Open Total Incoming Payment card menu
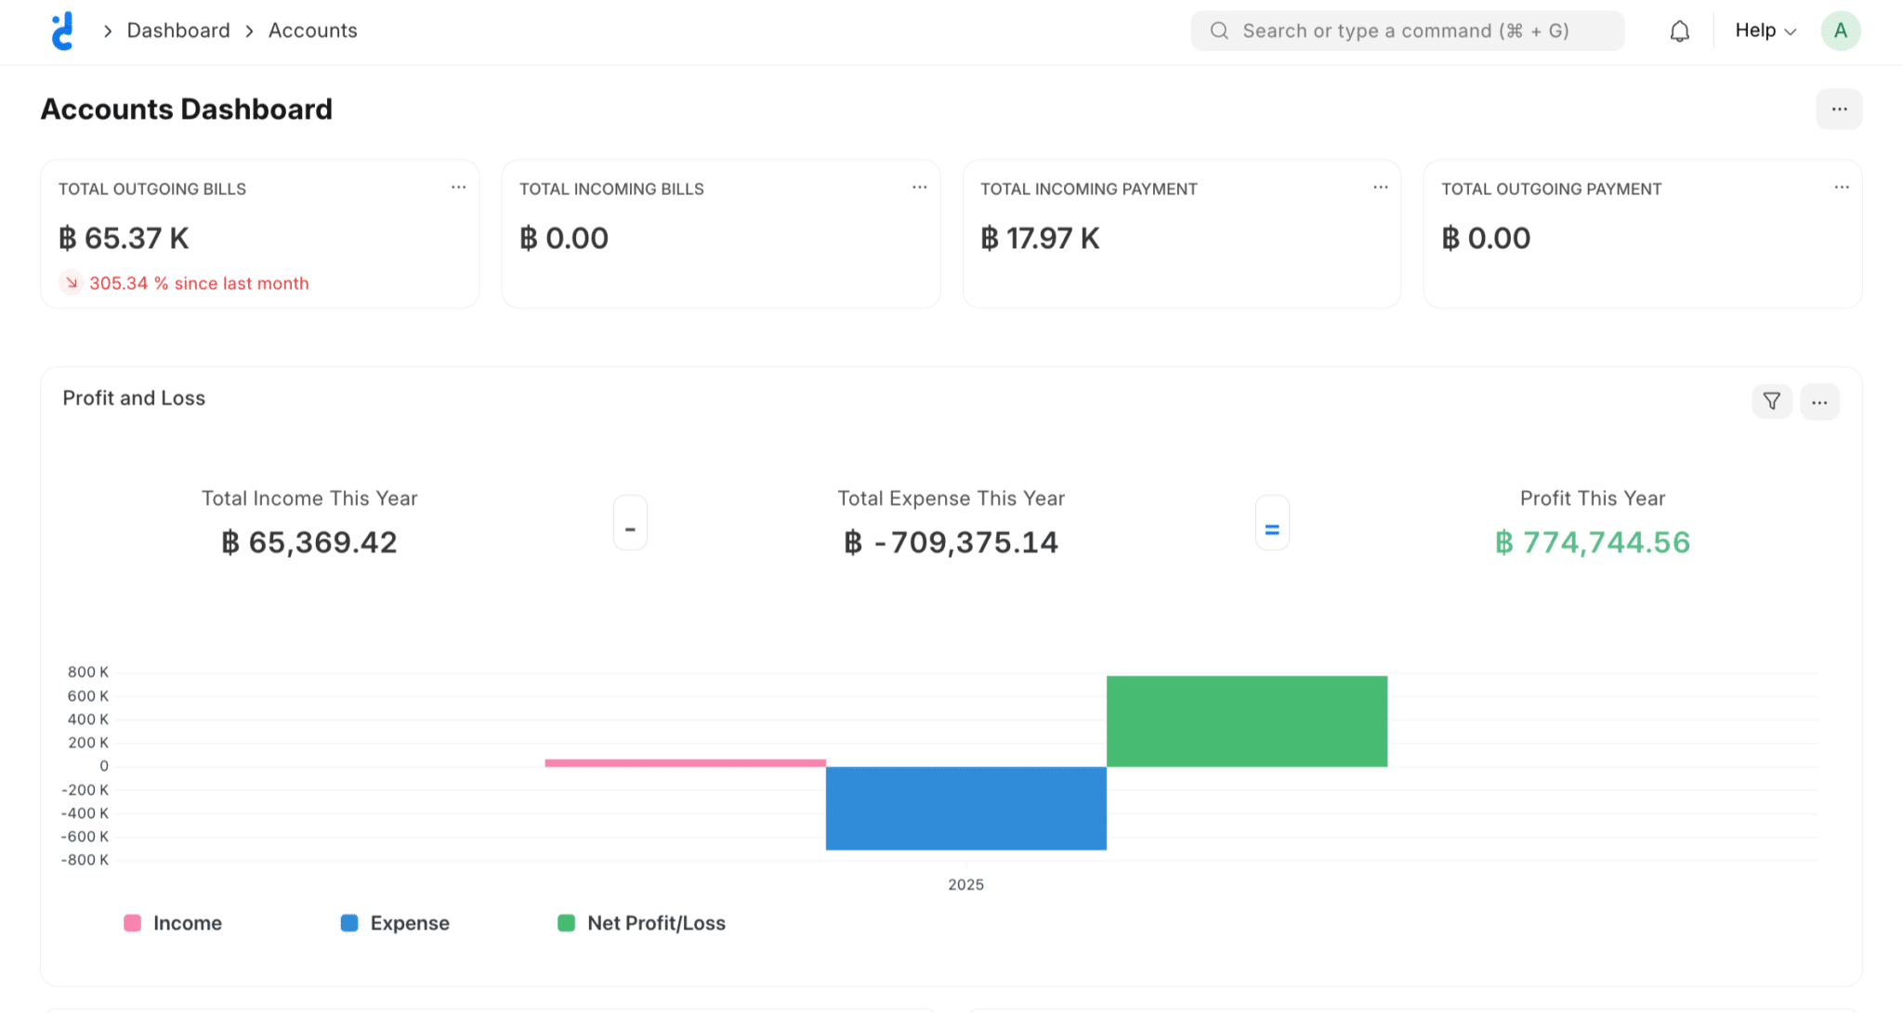 pos(1380,188)
